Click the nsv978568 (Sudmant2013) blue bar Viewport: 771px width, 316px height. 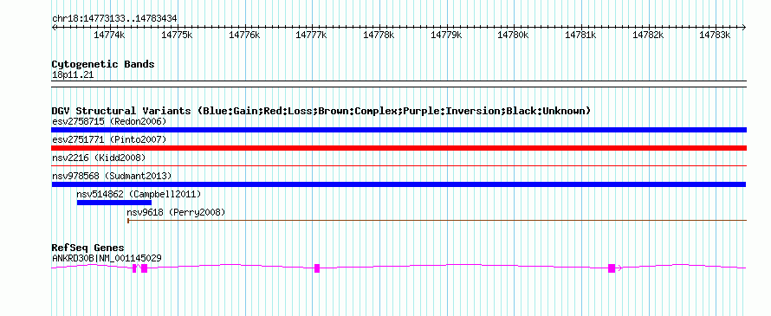tap(398, 184)
